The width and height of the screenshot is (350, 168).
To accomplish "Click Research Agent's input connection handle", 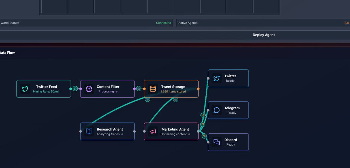I will click(x=80, y=131).
